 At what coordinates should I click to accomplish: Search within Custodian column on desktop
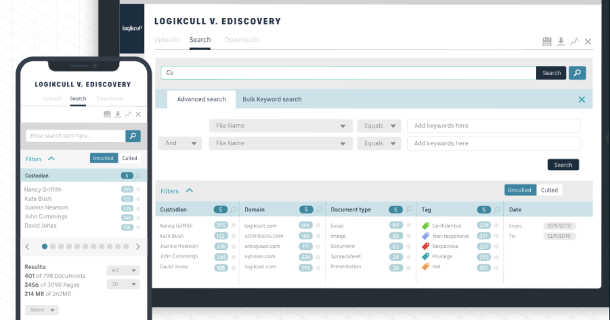coord(233,210)
